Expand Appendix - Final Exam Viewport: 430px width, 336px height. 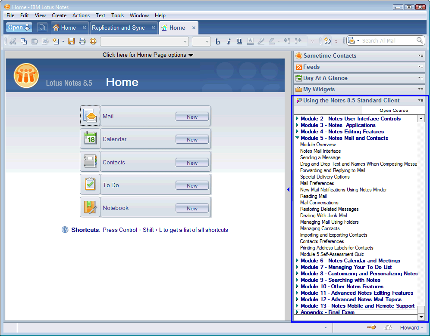click(297, 312)
